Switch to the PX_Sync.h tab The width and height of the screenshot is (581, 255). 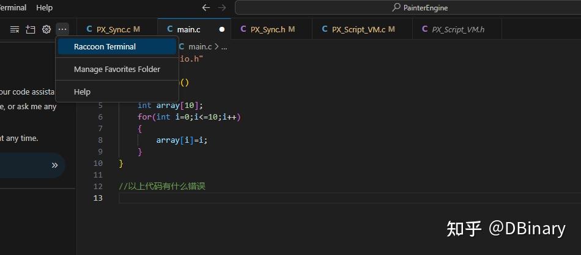(271, 29)
